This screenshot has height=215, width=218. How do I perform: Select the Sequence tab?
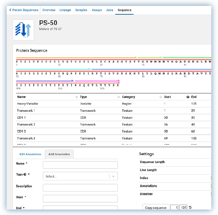click(124, 10)
